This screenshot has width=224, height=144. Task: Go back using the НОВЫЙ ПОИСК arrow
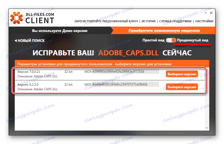(x=29, y=41)
